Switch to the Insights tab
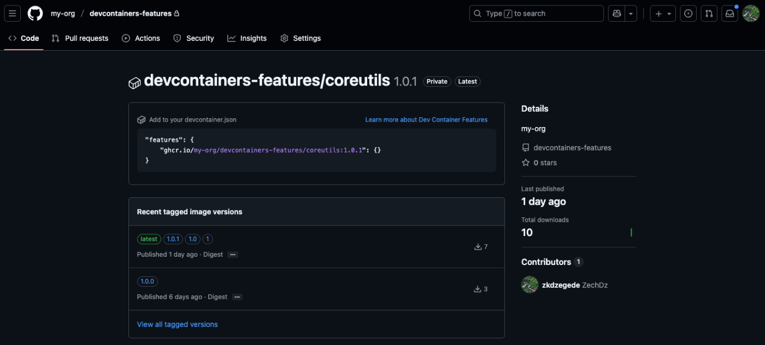This screenshot has width=765, height=345. click(247, 38)
